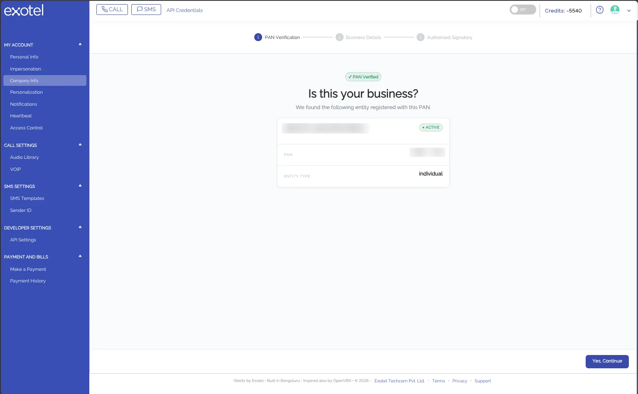Open the Support link in footer
Image resolution: width=638 pixels, height=394 pixels.
click(x=483, y=381)
